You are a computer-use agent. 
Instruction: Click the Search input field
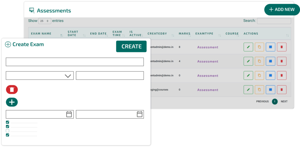coord(274,21)
